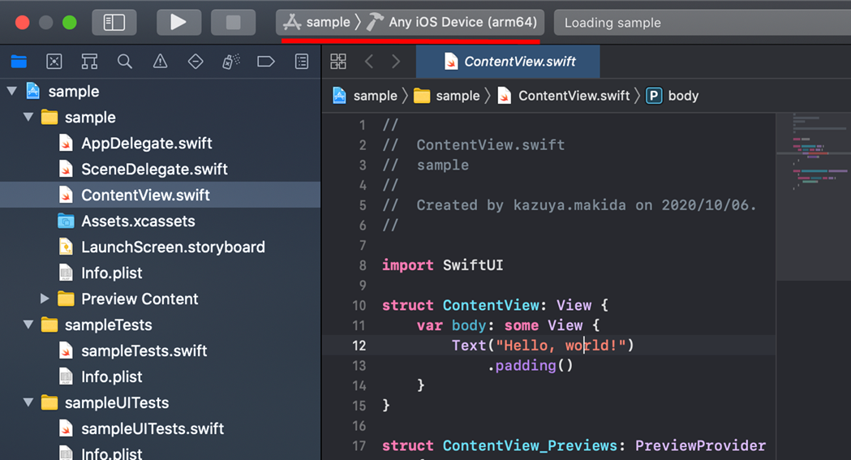This screenshot has height=460, width=851.
Task: Open related items grid menu
Action: pyautogui.click(x=338, y=62)
